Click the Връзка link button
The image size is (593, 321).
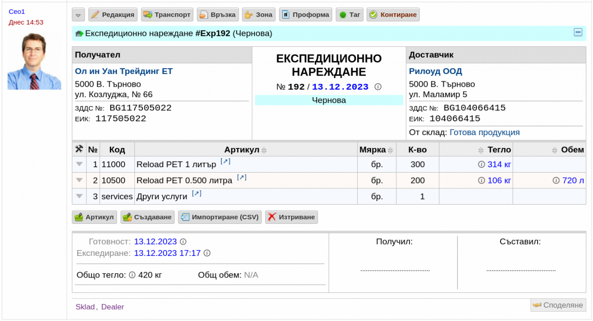coord(218,15)
